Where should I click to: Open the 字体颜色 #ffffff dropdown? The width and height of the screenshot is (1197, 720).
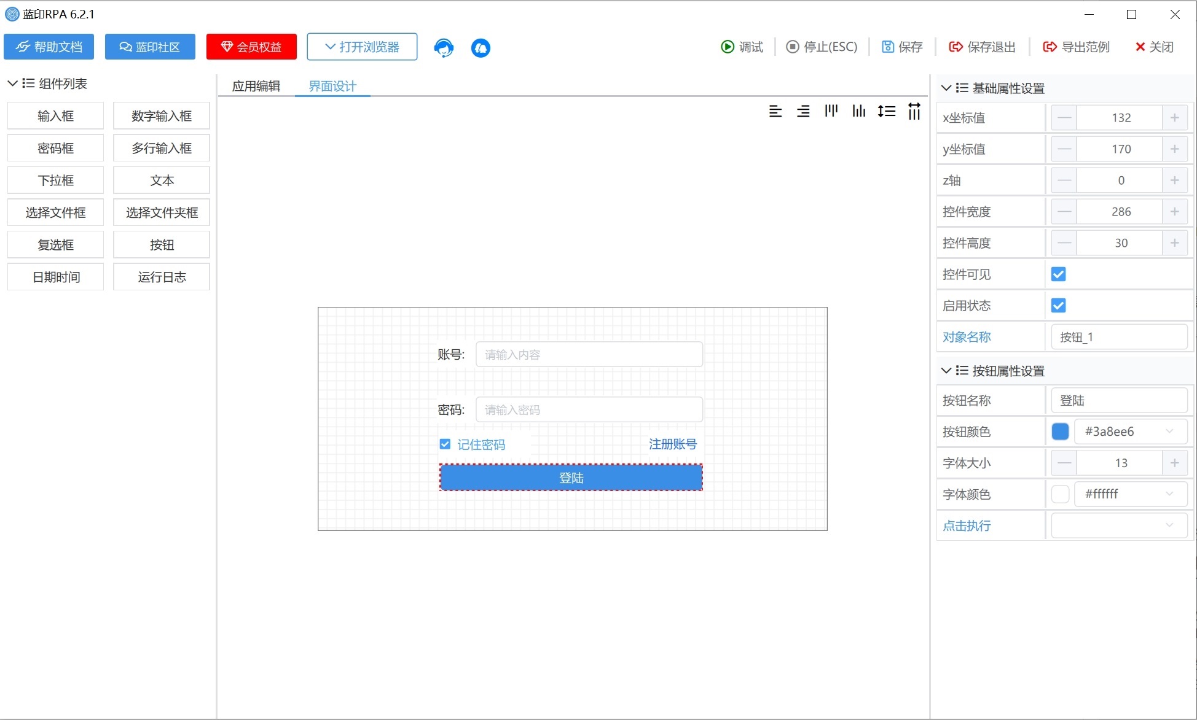point(1131,494)
